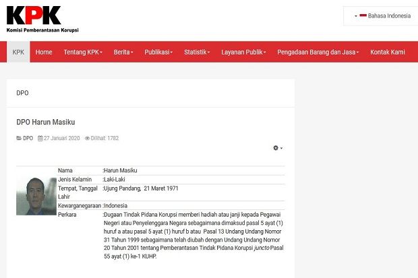418x278 pixels.
Task: Click the eye icon next to Dilihat: 1782
Action: pyautogui.click(x=87, y=138)
